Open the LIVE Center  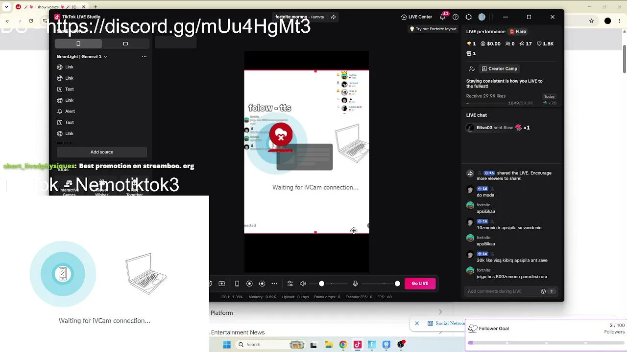416,17
